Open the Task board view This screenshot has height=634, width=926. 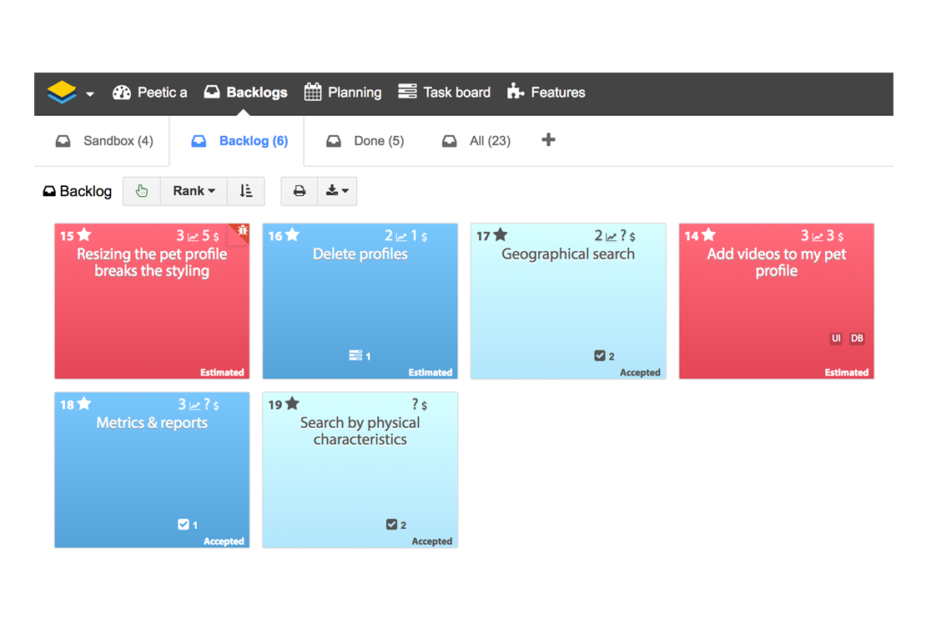pos(444,92)
